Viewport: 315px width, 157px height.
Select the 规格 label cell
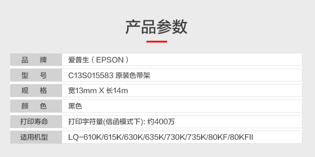[34, 91]
